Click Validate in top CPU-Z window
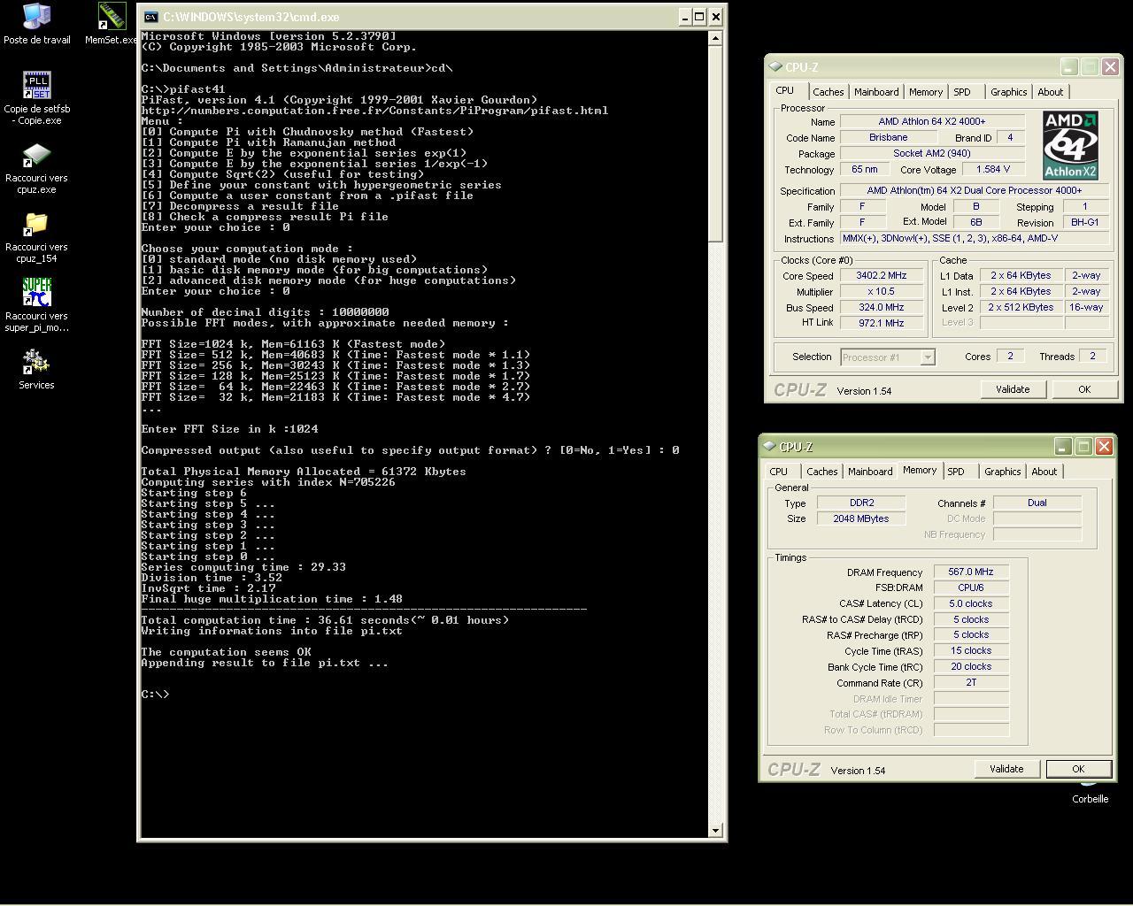The image size is (1133, 906). (1013, 389)
